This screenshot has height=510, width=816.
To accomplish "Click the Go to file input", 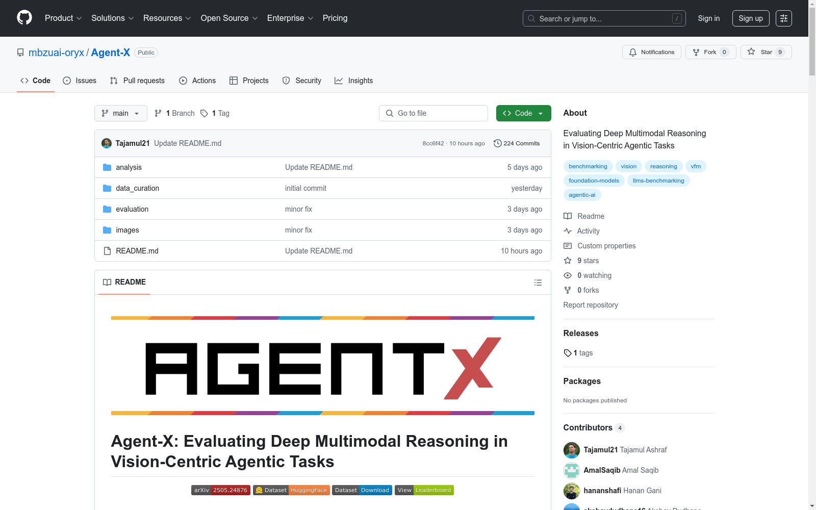I will pyautogui.click(x=433, y=113).
